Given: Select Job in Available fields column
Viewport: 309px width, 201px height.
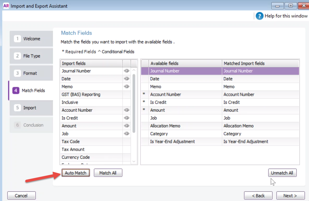Looking at the screenshot, I should [185, 118].
